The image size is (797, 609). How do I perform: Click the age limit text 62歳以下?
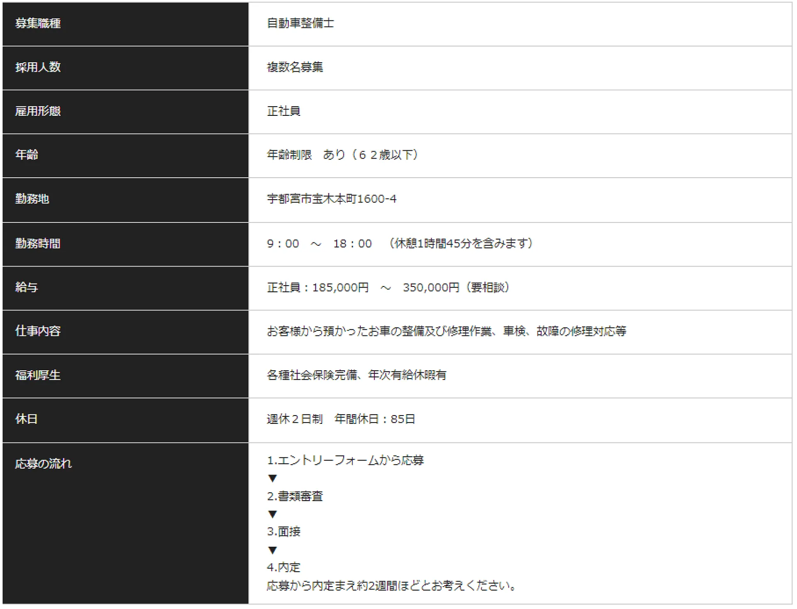click(386, 155)
